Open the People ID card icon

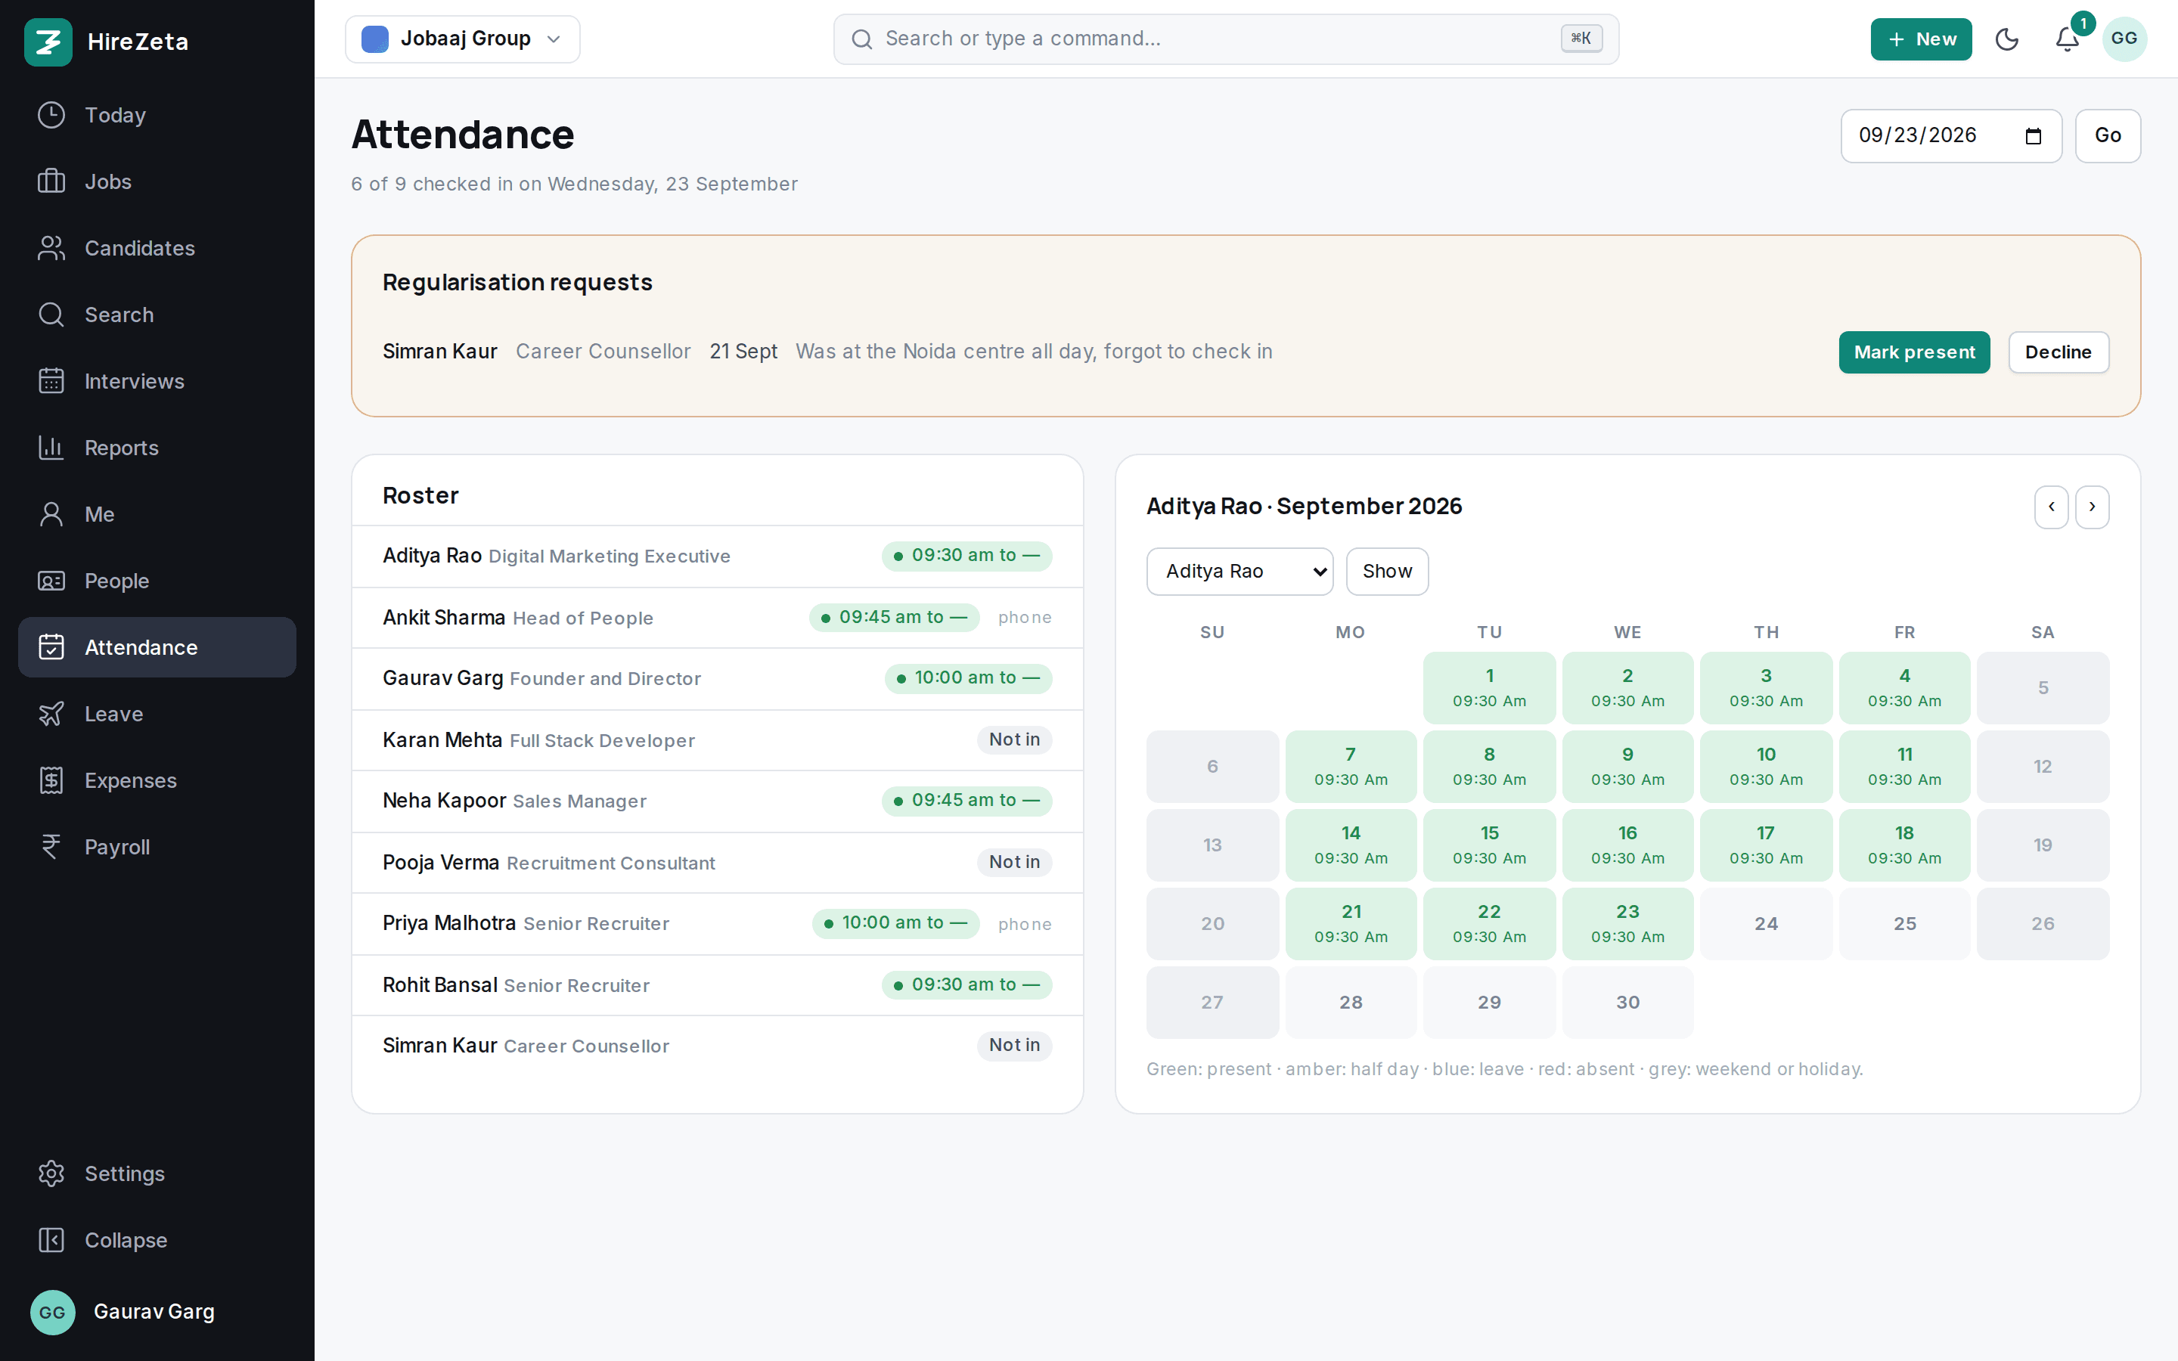click(51, 581)
